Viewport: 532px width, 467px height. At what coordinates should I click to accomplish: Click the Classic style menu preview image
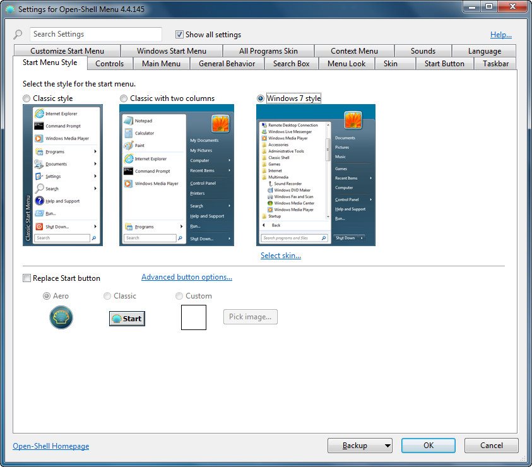[62, 175]
